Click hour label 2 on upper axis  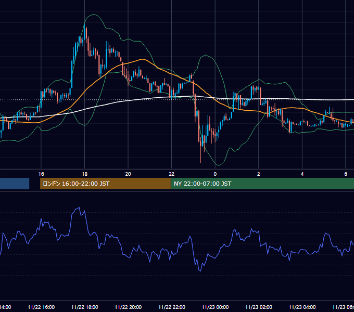[259, 174]
